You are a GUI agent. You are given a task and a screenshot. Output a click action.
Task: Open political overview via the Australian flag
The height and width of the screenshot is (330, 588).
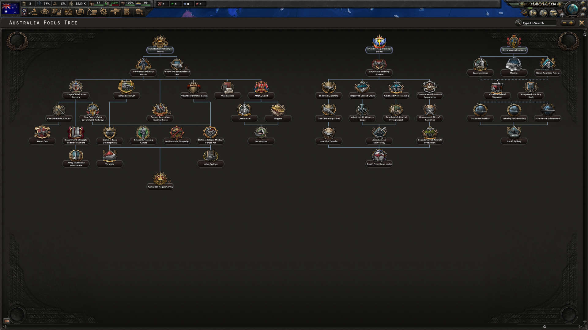click(x=10, y=8)
